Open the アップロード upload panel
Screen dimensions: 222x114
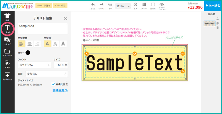click(x=7, y=76)
